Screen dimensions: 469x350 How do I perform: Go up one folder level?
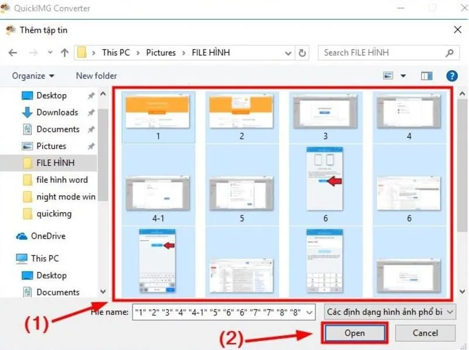coord(64,53)
